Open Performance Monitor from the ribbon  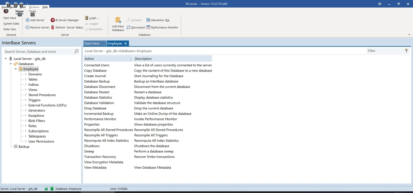pos(162,28)
